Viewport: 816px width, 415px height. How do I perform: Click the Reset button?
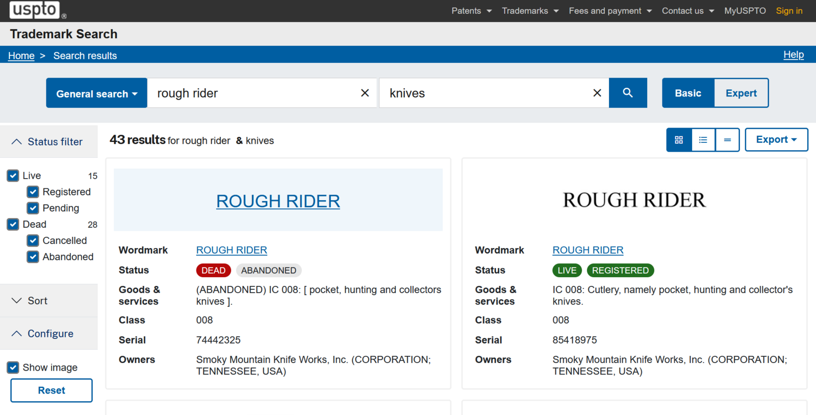tap(52, 390)
